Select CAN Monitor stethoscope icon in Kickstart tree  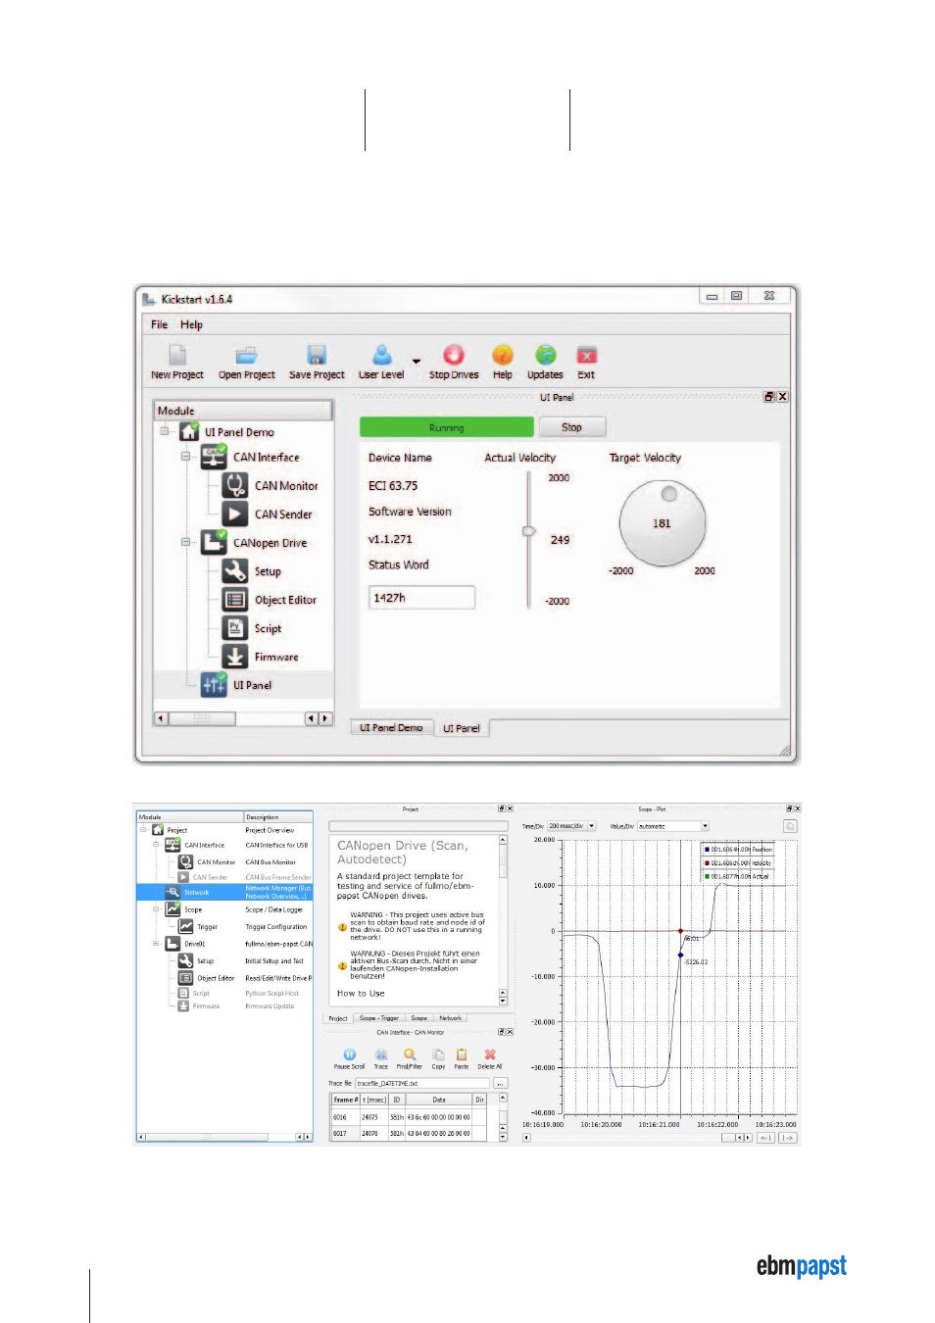coord(235,485)
